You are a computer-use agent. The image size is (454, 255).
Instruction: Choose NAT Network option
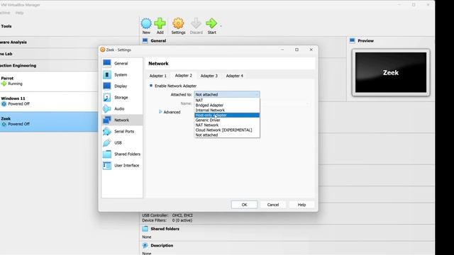pos(227,125)
